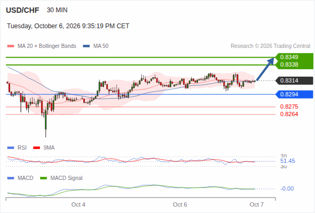Click the 0.8349 resistance price label
The width and height of the screenshot is (315, 213).
point(289,57)
